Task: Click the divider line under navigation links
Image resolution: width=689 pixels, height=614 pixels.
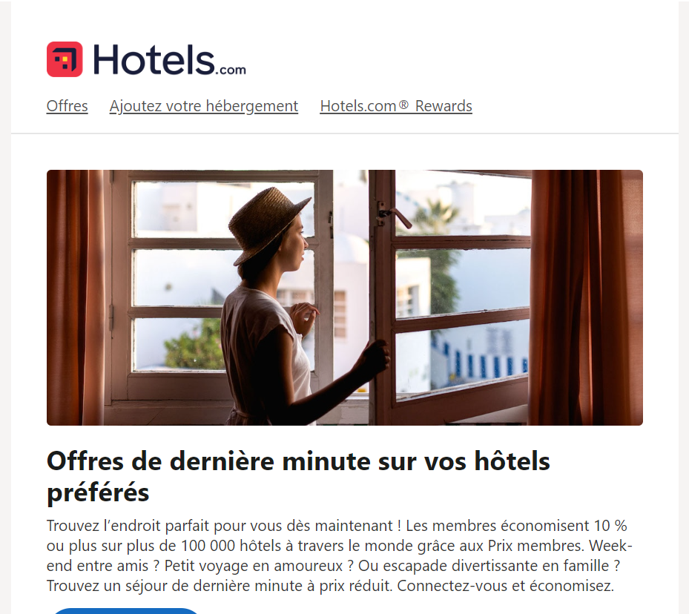Action: 344,133
